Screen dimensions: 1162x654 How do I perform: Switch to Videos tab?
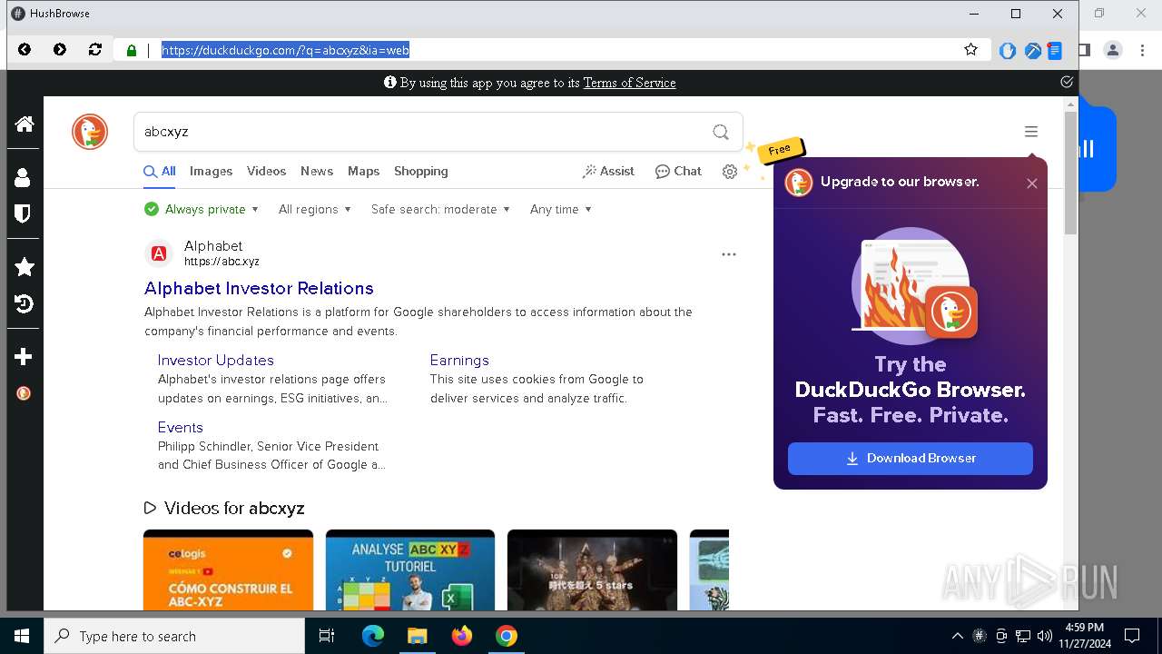266,172
